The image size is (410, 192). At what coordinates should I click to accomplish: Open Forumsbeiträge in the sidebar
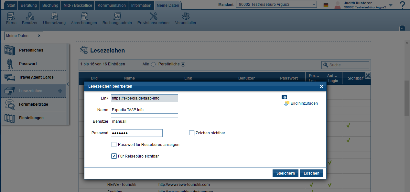click(x=34, y=104)
